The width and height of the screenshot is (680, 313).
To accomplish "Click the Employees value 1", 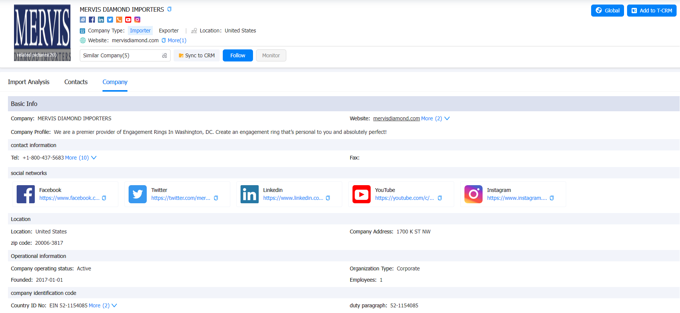I will tap(381, 280).
